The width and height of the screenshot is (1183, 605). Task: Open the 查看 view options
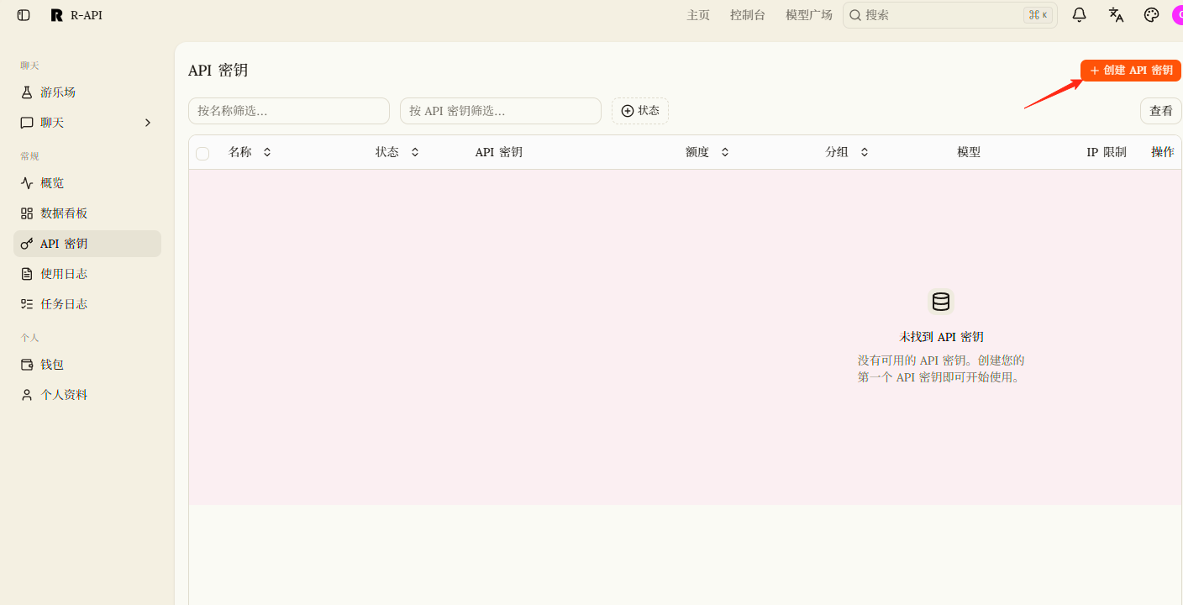coord(1161,111)
